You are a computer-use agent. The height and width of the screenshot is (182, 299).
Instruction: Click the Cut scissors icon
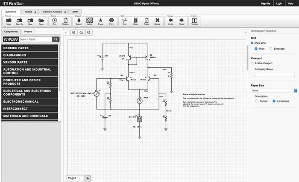click(124, 20)
